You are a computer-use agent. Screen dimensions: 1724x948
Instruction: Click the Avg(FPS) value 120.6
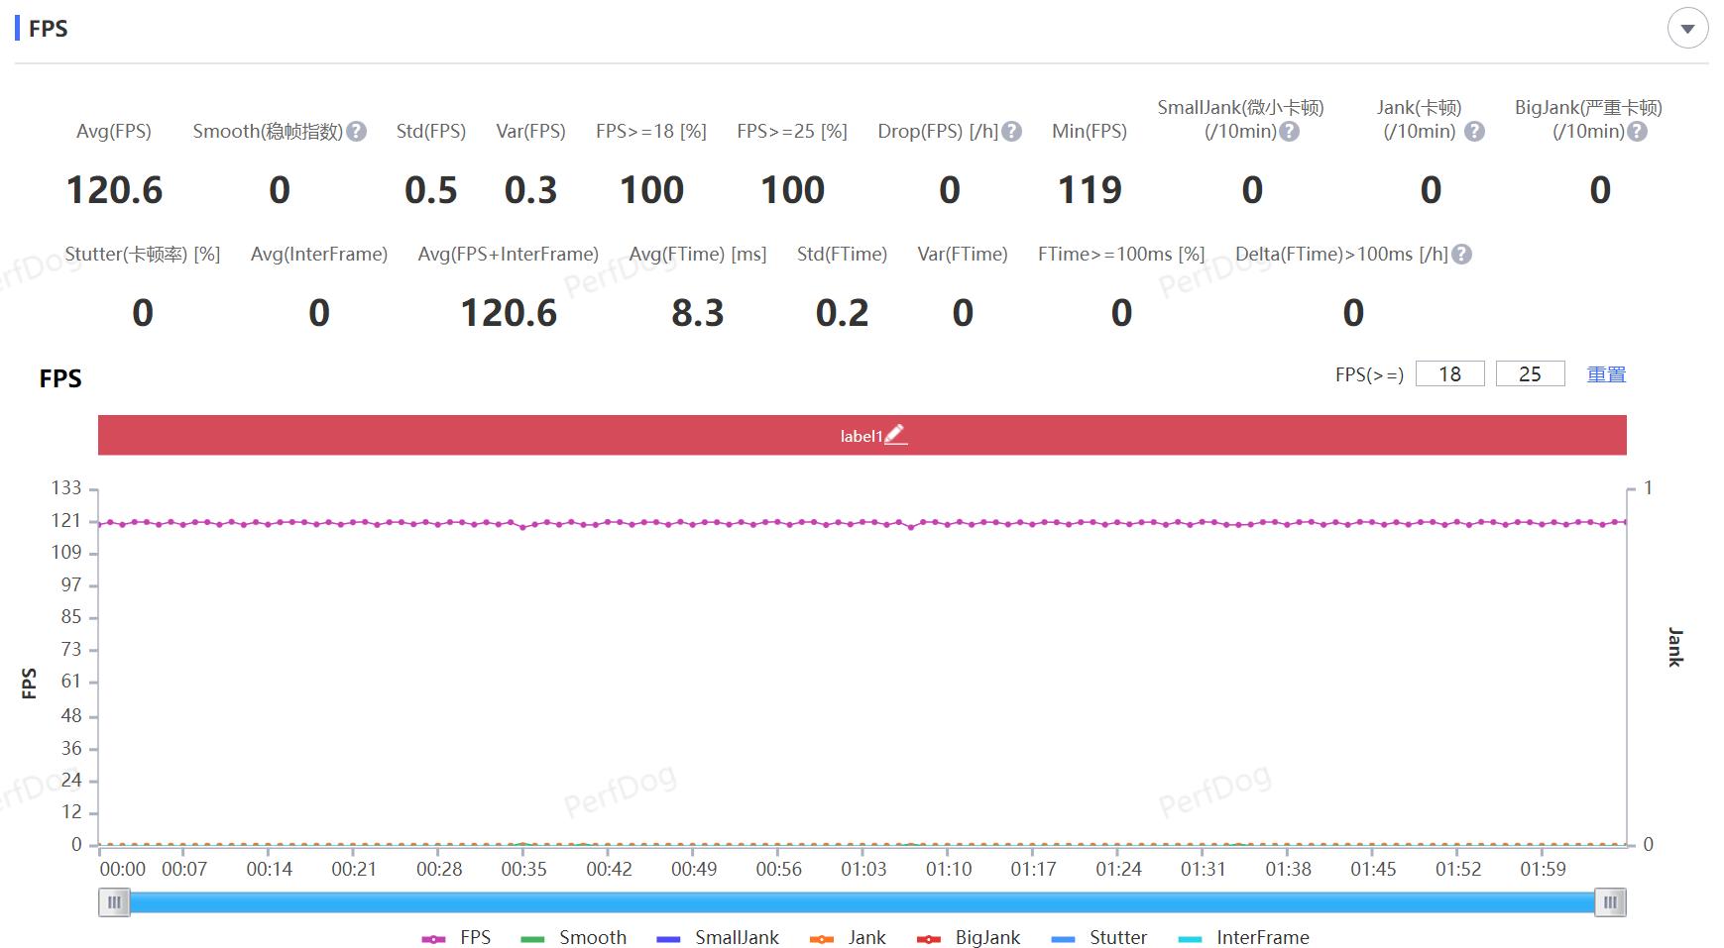[x=114, y=190]
